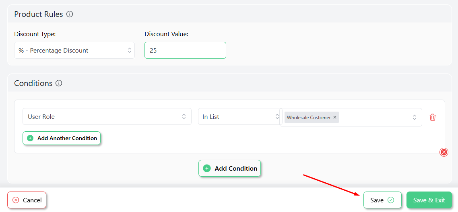Image resolution: width=458 pixels, height=212 pixels.
Task: Click the info icon next to Conditions
Action: (59, 83)
